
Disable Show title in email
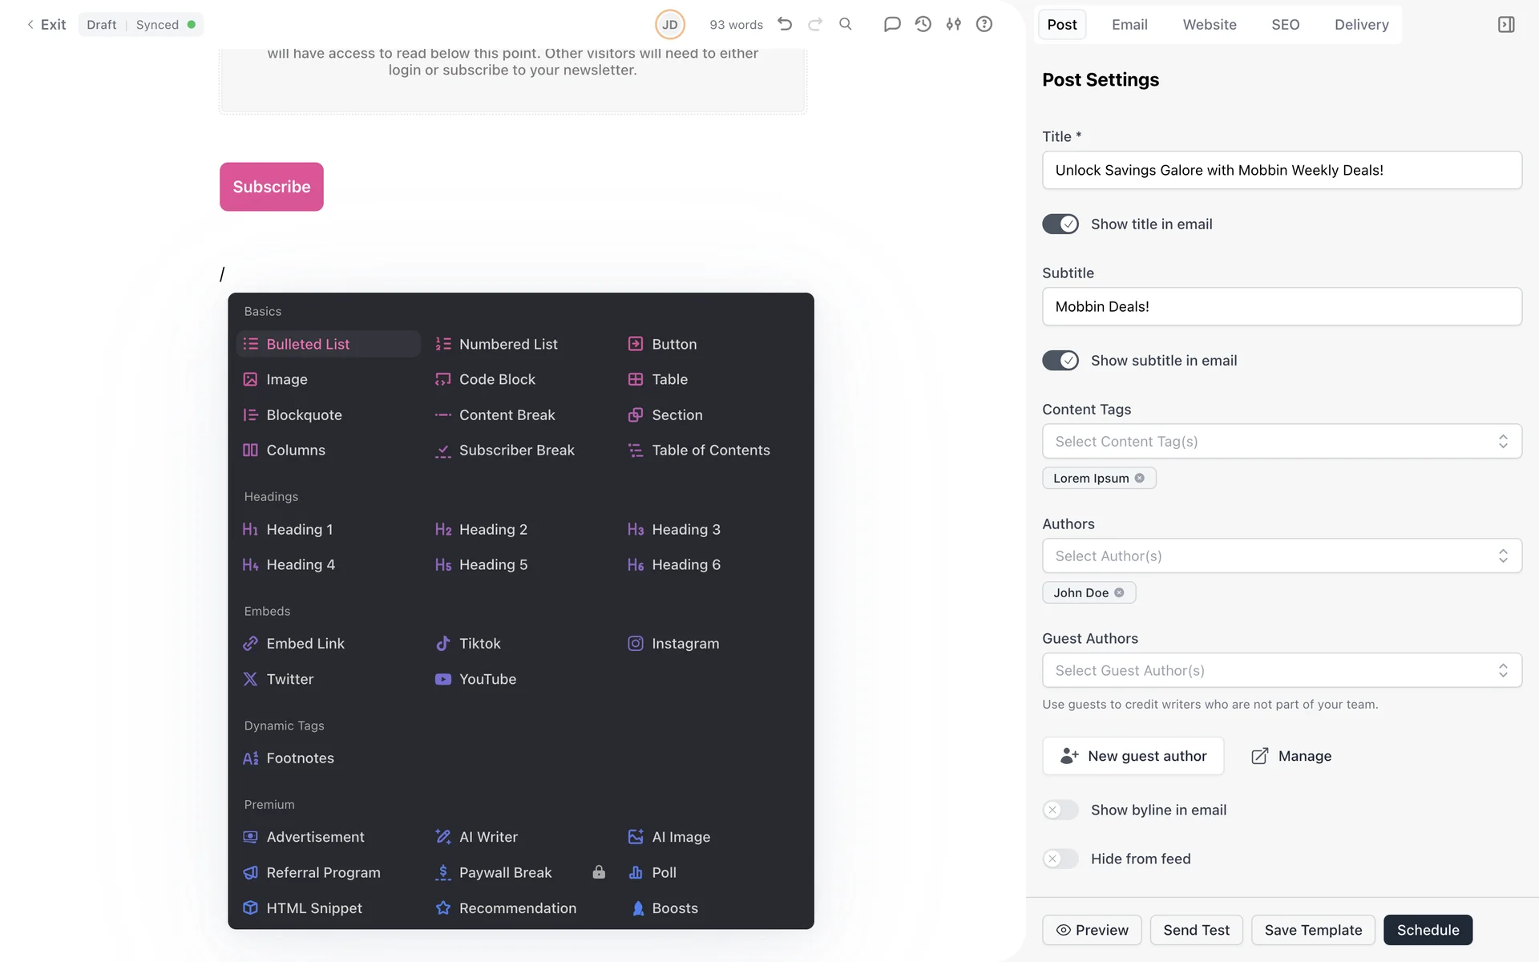[x=1060, y=224]
